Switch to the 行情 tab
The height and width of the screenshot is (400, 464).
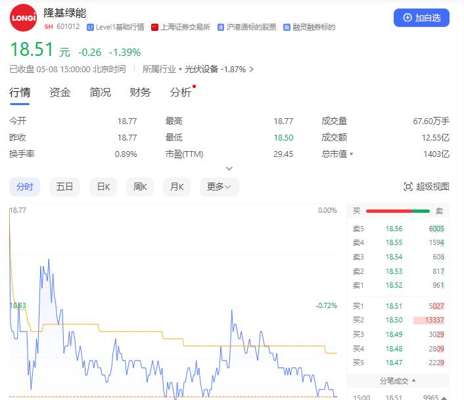pos(20,92)
